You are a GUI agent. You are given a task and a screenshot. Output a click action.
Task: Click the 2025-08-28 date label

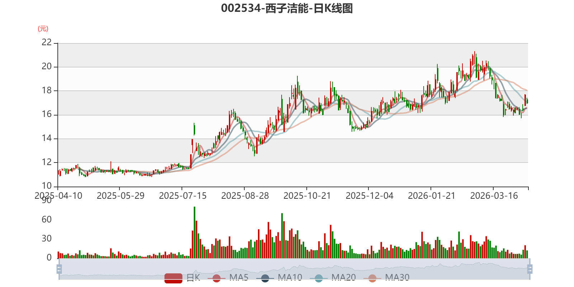pyautogui.click(x=245, y=196)
